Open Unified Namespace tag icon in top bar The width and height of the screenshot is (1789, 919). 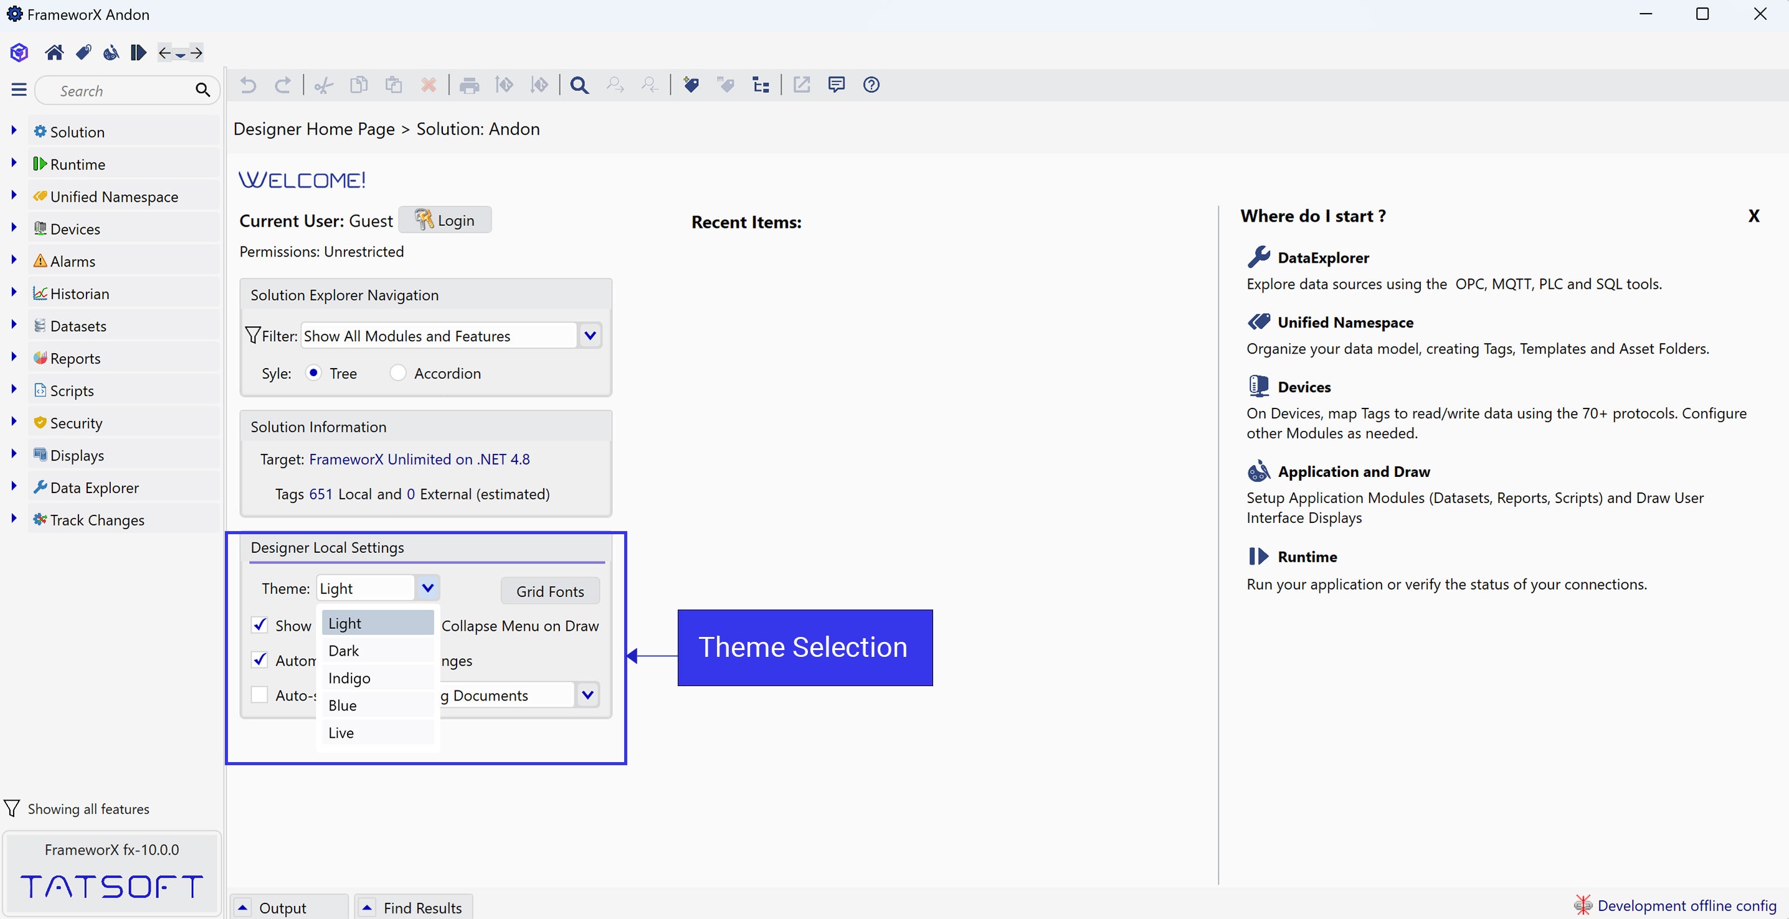pos(83,52)
